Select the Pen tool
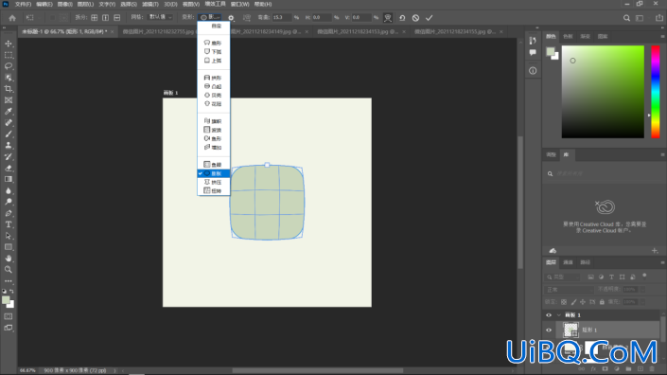 pos(9,213)
